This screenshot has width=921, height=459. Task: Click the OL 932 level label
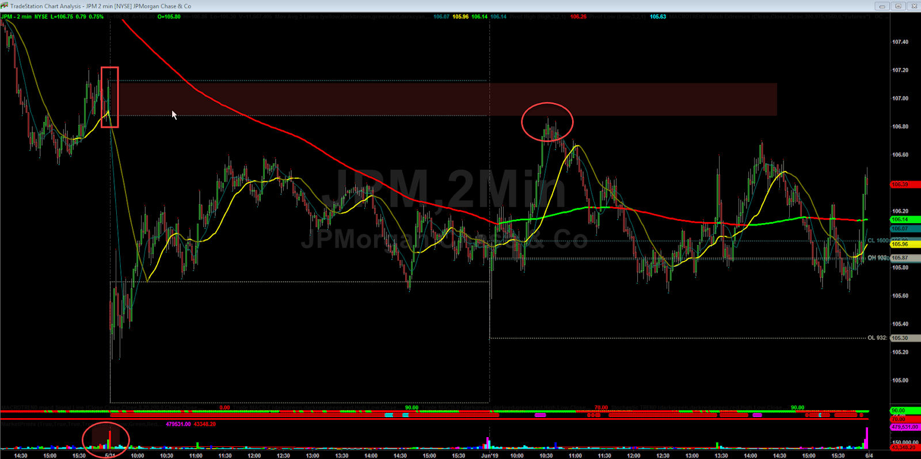877,338
